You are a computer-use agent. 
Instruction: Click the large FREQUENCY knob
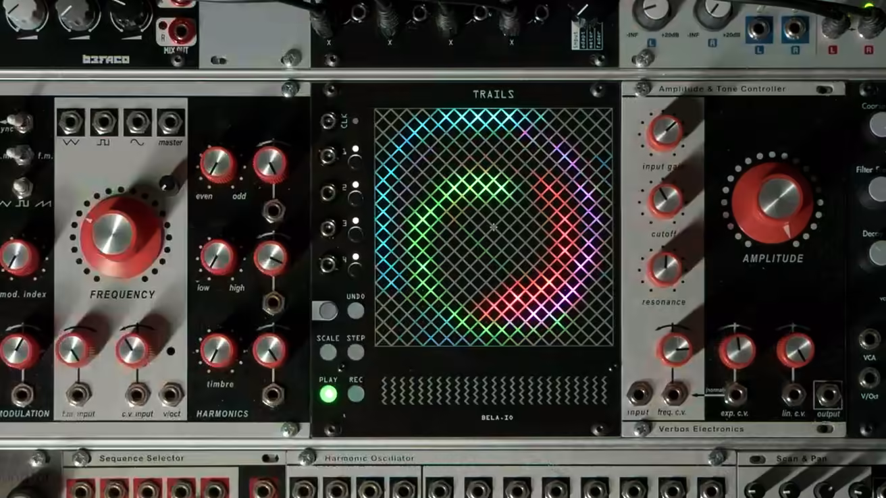coord(121,236)
